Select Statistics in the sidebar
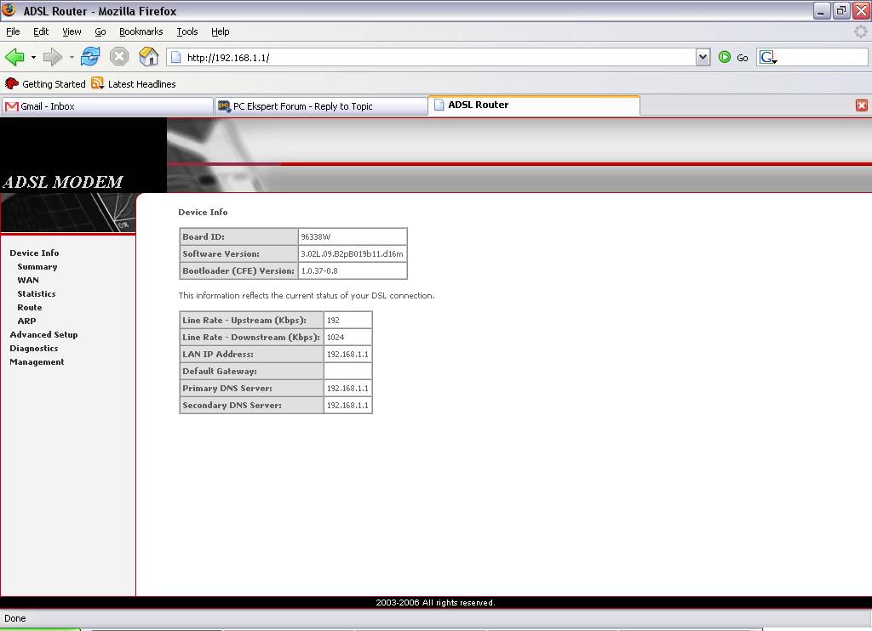872x631 pixels. (x=37, y=294)
